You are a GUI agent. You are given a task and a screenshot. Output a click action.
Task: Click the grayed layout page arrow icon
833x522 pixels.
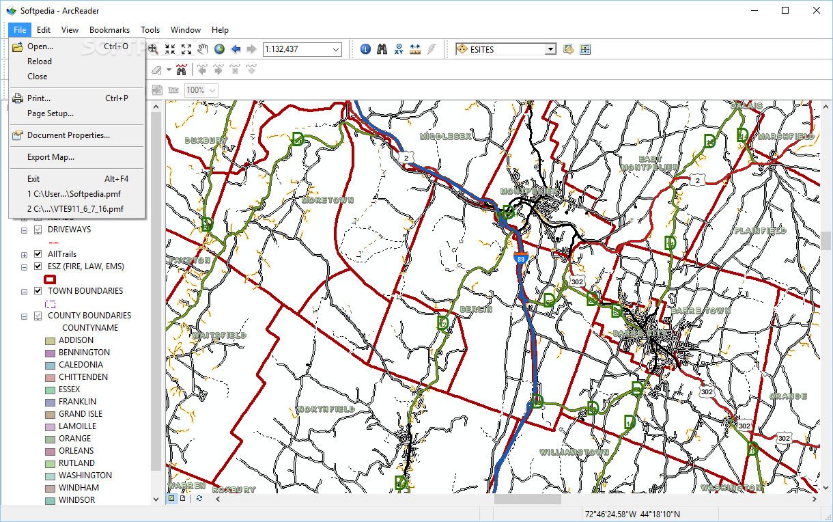pyautogui.click(x=156, y=90)
